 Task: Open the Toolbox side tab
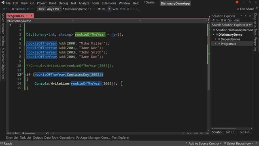(x=3, y=41)
